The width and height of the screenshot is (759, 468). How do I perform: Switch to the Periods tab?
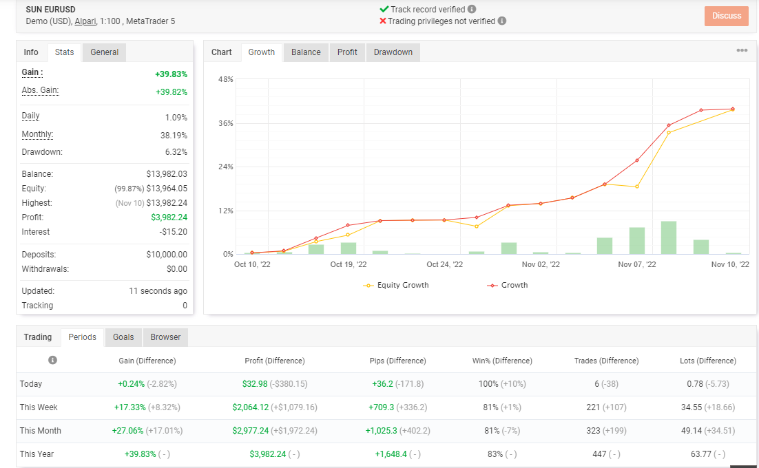(82, 337)
